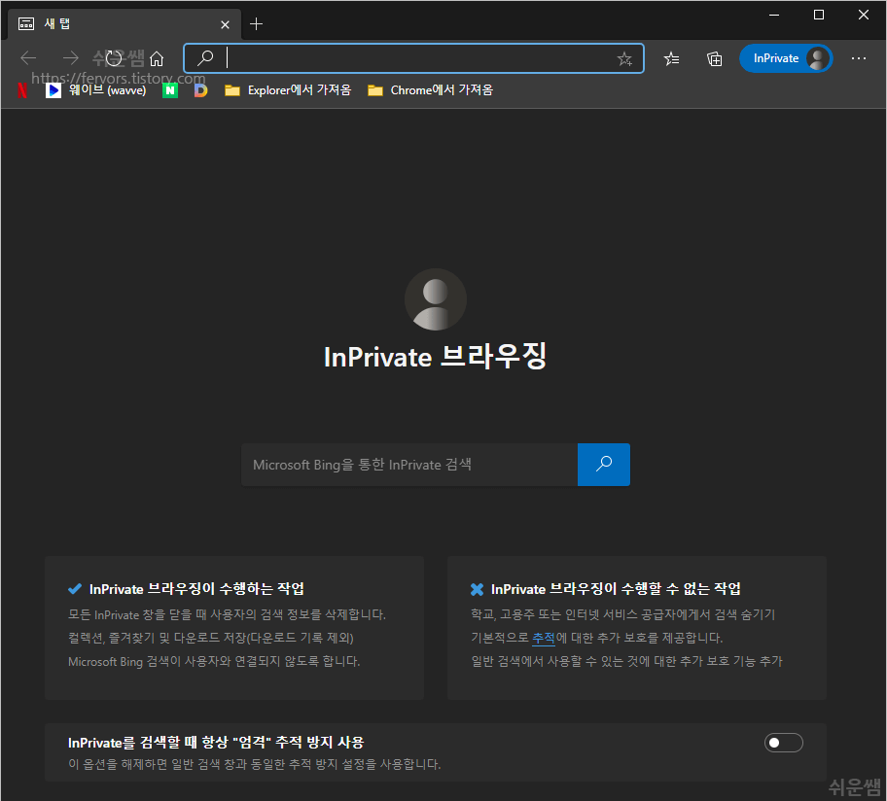Viewport: 887px width, 801px height.
Task: Click the 'Microsoft Bing 검색이 사용자와 연결되지' line
Action: [x=214, y=661]
